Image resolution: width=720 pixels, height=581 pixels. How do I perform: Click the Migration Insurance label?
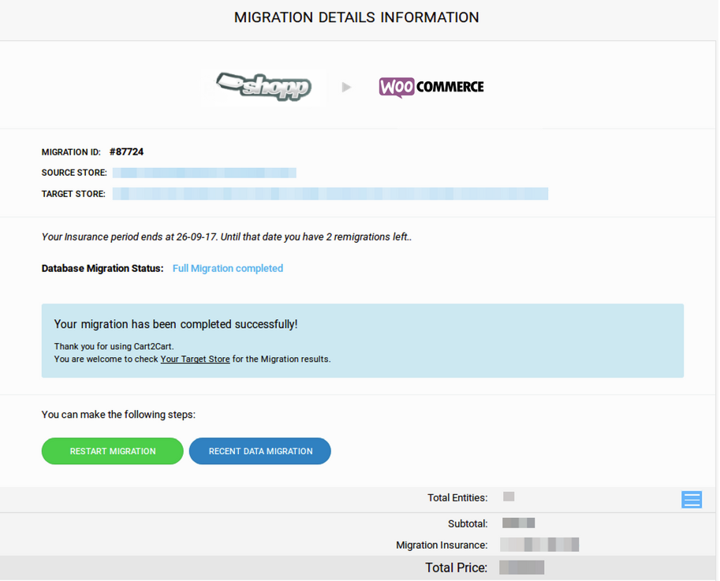point(442,546)
